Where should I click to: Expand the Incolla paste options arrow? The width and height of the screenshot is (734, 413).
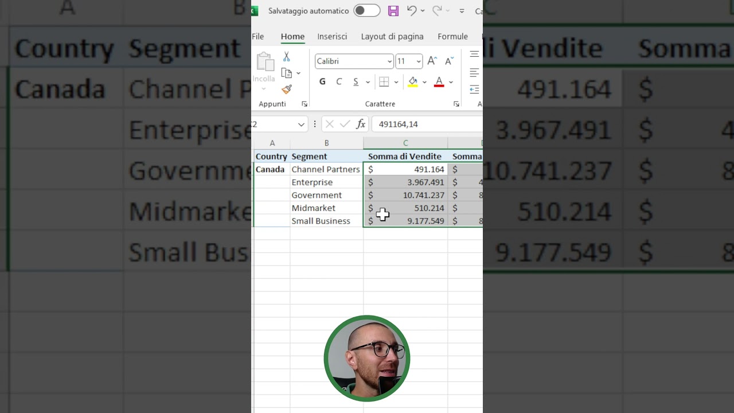click(x=264, y=89)
